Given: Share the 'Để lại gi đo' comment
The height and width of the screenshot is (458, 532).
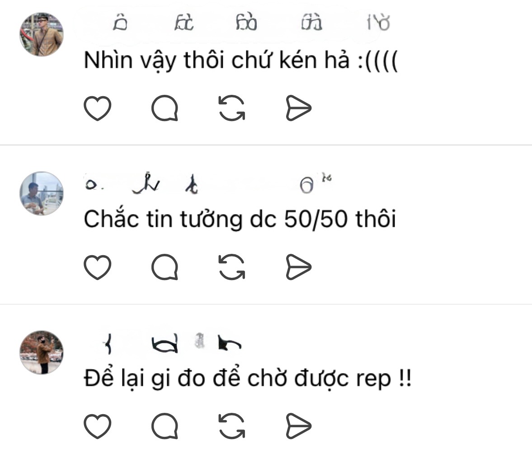Looking at the screenshot, I should (x=299, y=426).
